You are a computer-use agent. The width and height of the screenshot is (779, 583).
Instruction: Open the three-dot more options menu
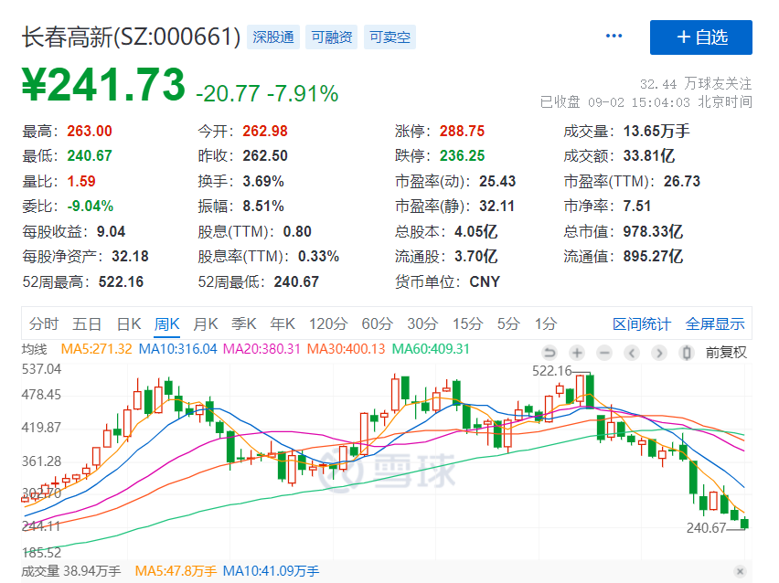[x=614, y=37]
